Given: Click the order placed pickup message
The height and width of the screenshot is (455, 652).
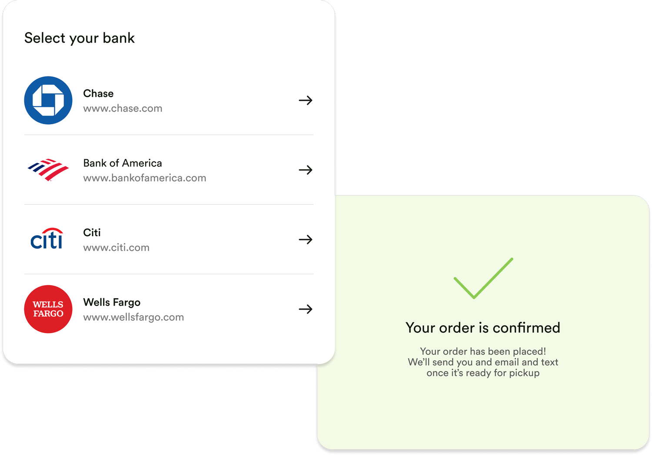Looking at the screenshot, I should click(x=483, y=362).
